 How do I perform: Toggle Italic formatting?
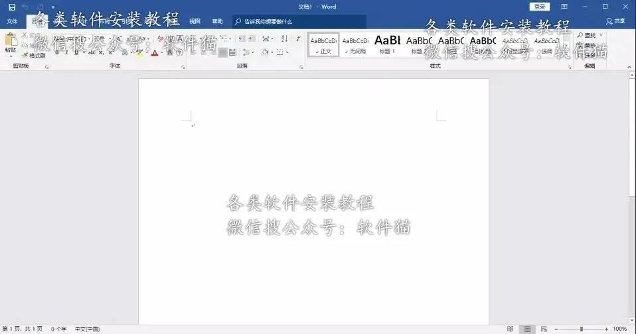[66, 52]
